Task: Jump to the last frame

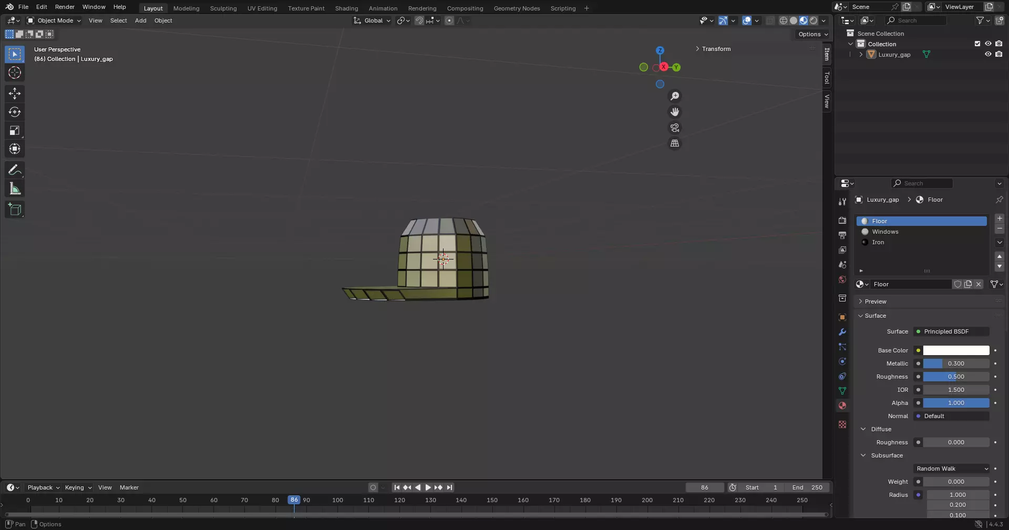Action: [449, 487]
